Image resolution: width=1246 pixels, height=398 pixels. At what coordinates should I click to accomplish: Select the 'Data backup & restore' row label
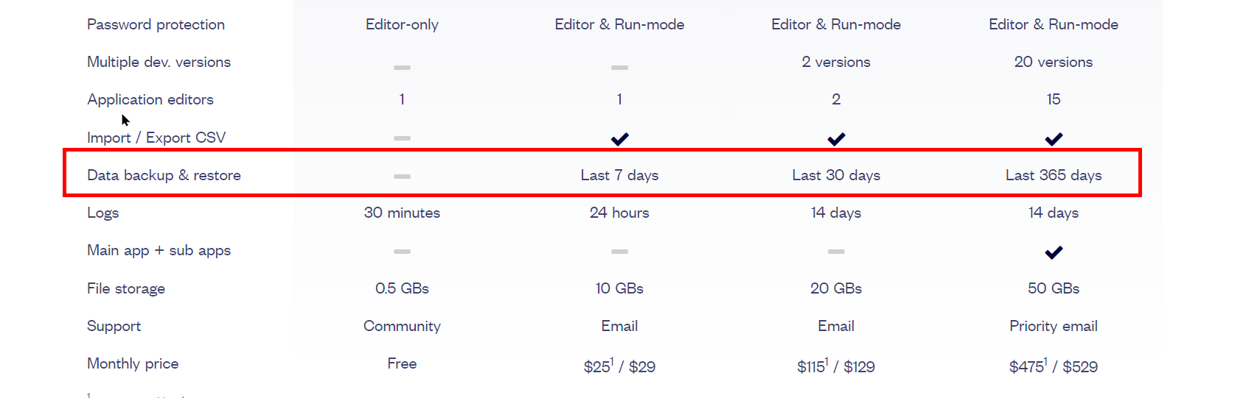[x=164, y=175]
